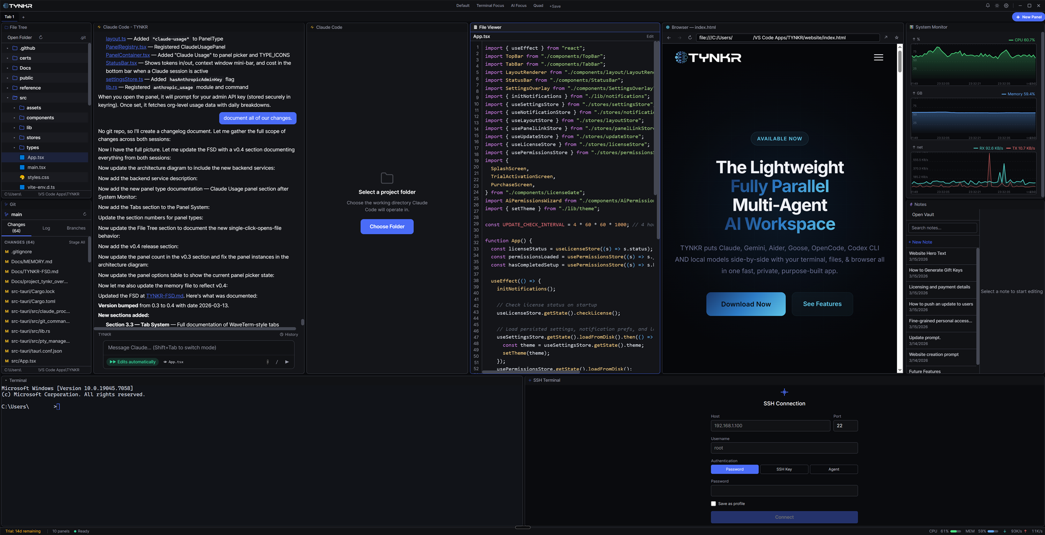1045x535 pixels.
Task: Expand the .github folder
Action: pos(7,48)
